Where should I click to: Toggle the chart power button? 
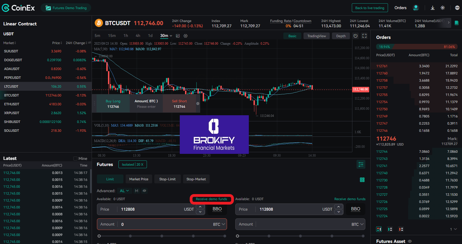point(356,36)
